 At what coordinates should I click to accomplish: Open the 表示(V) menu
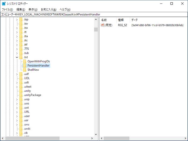point(33,9)
